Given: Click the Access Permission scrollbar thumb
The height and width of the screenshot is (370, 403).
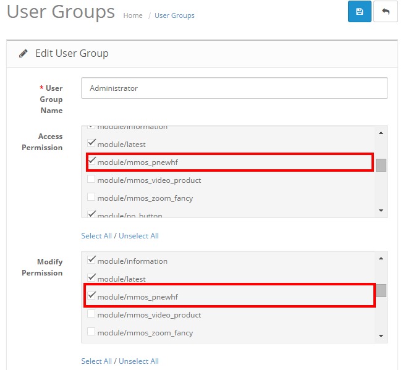Looking at the screenshot, I should click(381, 165).
